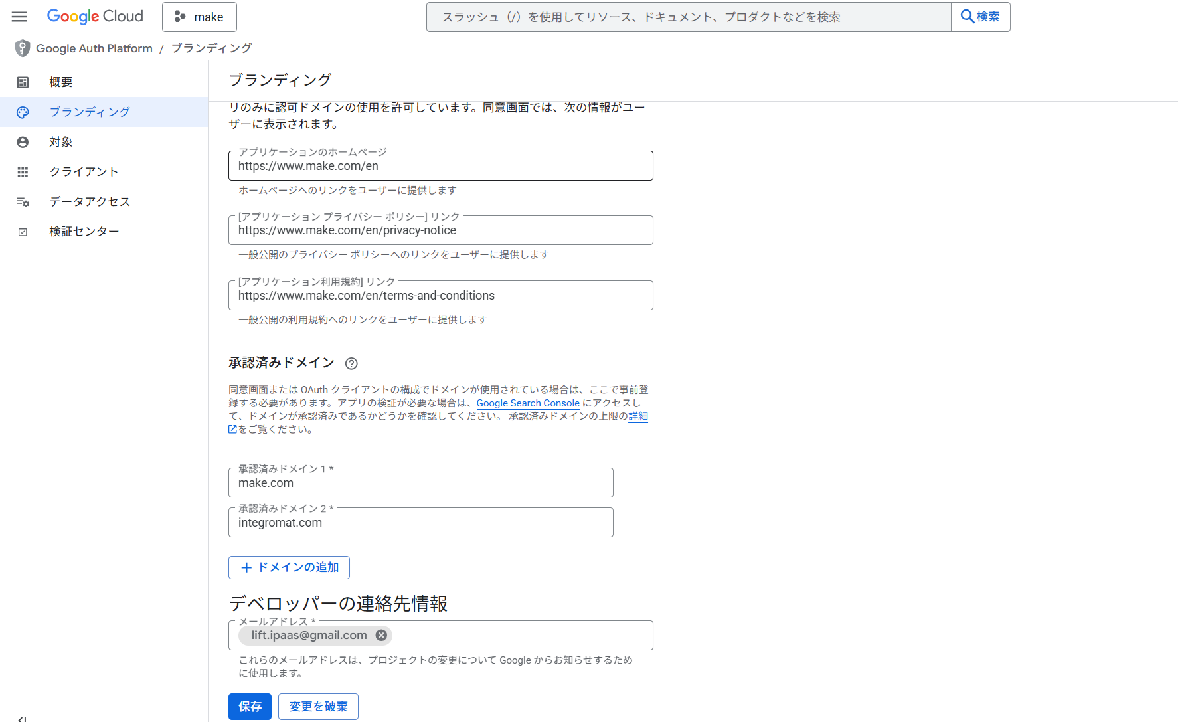This screenshot has height=722, width=1178.
Task: Click the 検索 search button
Action: pos(981,17)
